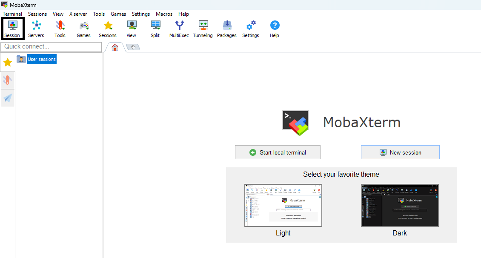Focus the Quick connect input field
This screenshot has width=481, height=258.
pos(51,47)
